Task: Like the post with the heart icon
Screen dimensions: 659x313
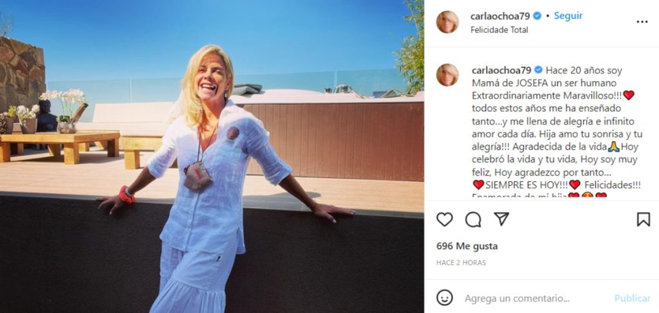Action: (x=444, y=219)
